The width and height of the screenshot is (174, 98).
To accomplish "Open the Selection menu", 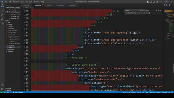I will point(16,2).
